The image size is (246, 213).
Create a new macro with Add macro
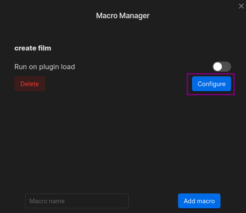point(199,201)
